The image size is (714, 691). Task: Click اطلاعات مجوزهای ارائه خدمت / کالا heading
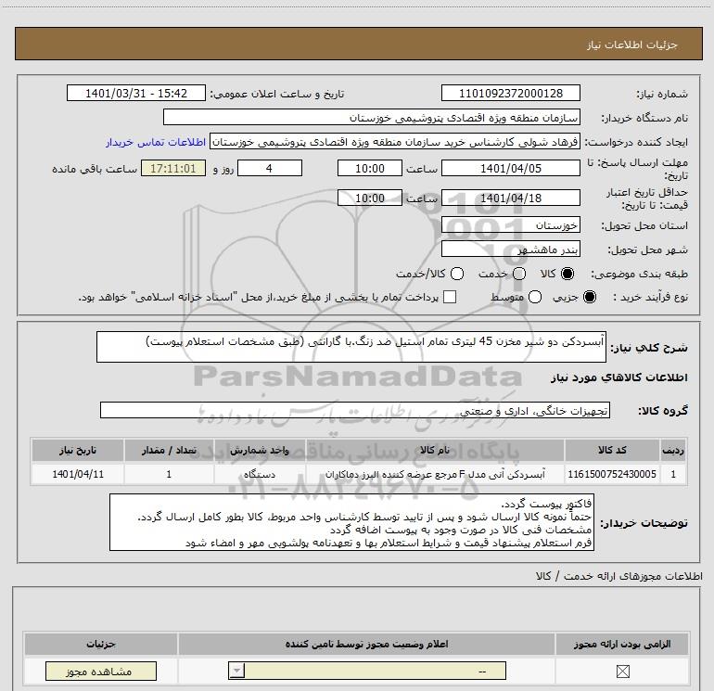618,576
